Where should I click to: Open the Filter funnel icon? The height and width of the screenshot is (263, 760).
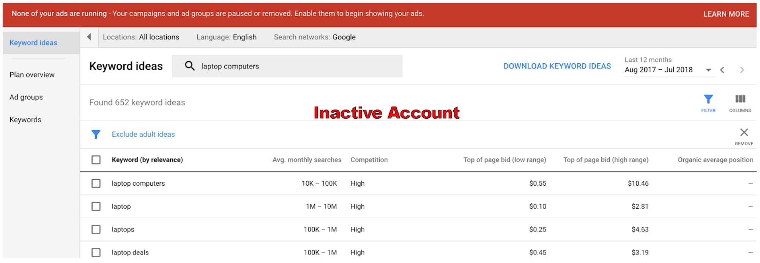click(x=708, y=99)
